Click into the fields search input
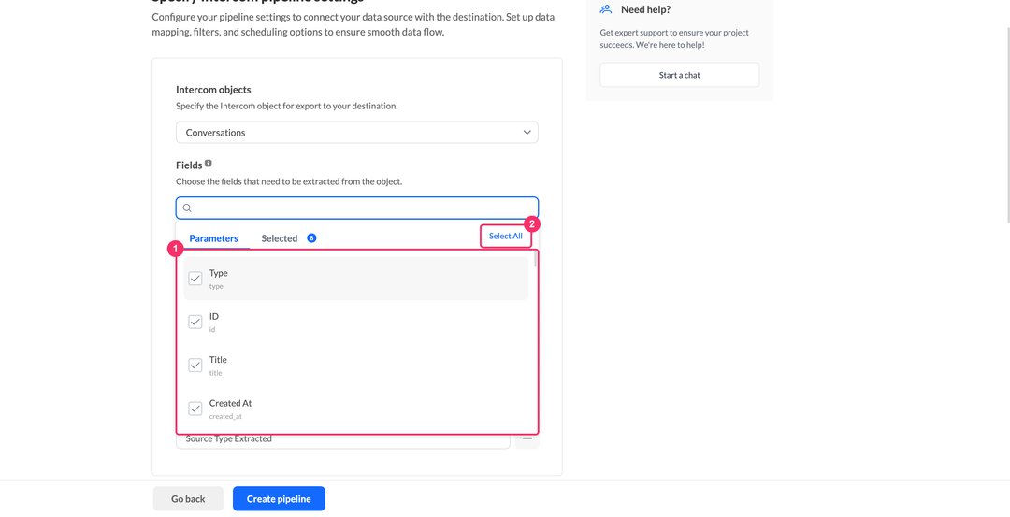This screenshot has width=1010, height=517. 357,208
